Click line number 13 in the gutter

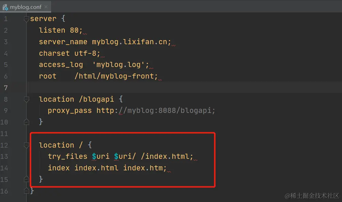pos(4,156)
